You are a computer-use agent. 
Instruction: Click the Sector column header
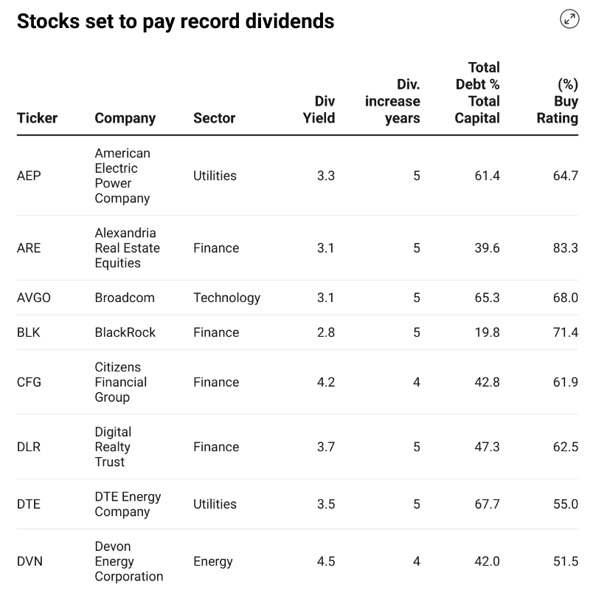214,118
